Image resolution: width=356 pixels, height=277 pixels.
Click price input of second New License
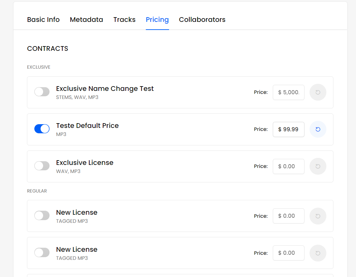pos(288,253)
